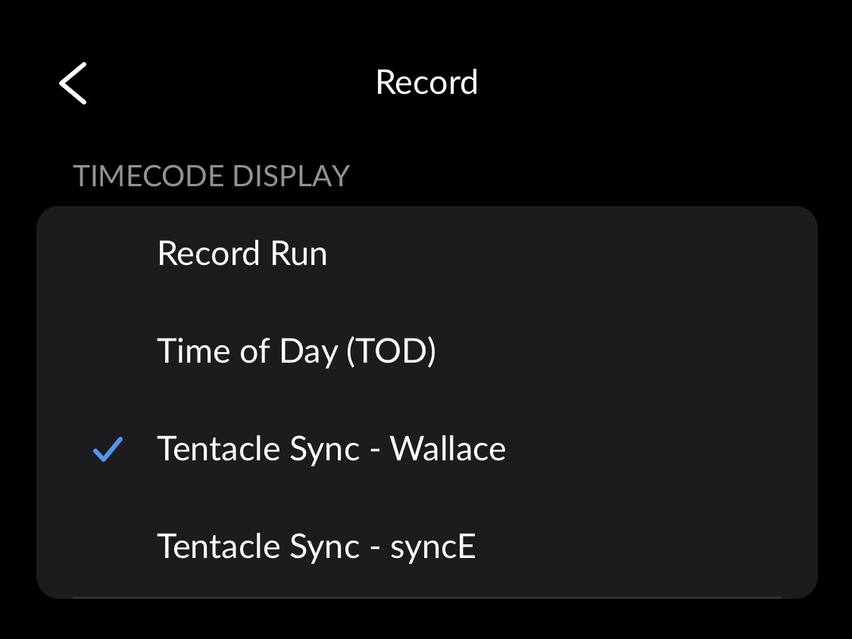Viewport: 852px width, 639px height.
Task: Enable Record Run as timecode display
Action: (426, 254)
